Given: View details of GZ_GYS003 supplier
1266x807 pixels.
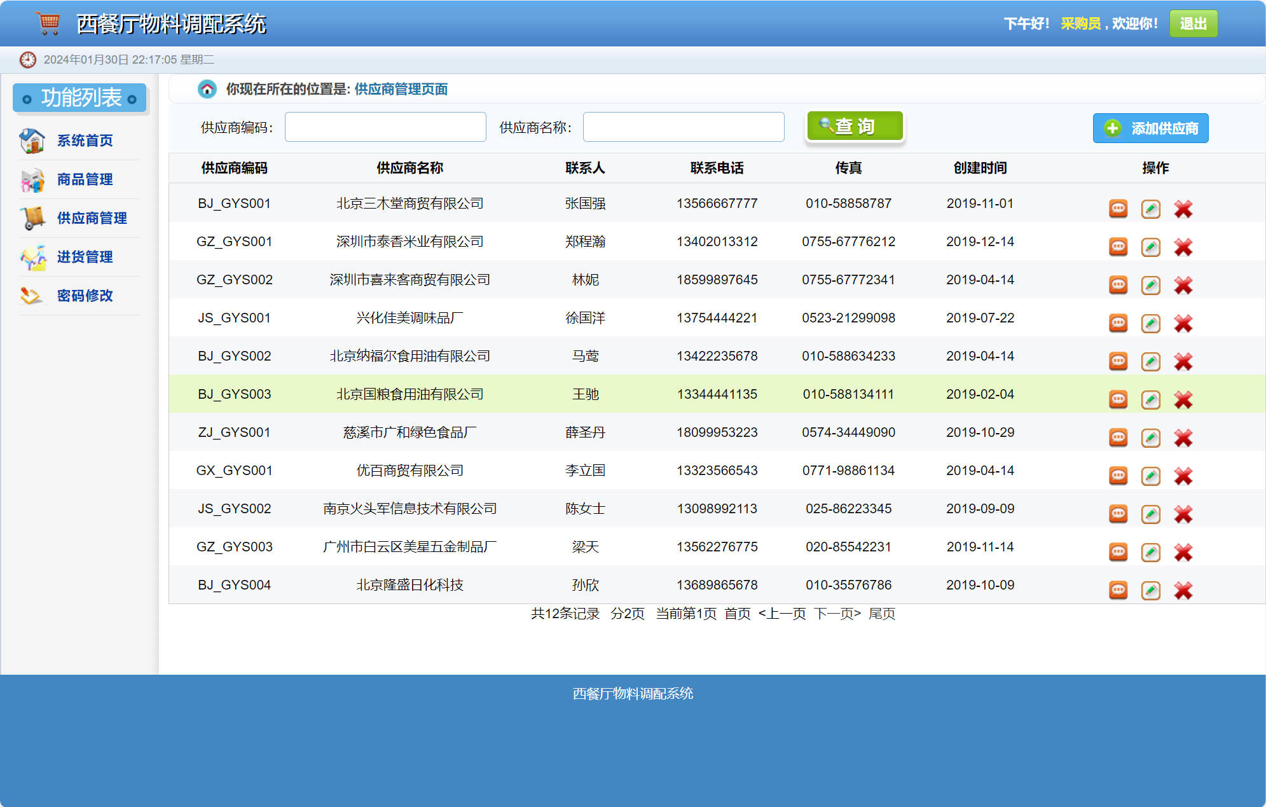Looking at the screenshot, I should 1118,552.
